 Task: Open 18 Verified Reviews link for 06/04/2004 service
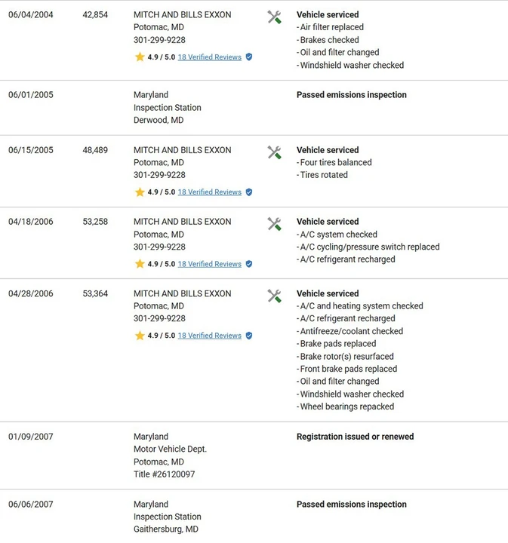(x=210, y=57)
